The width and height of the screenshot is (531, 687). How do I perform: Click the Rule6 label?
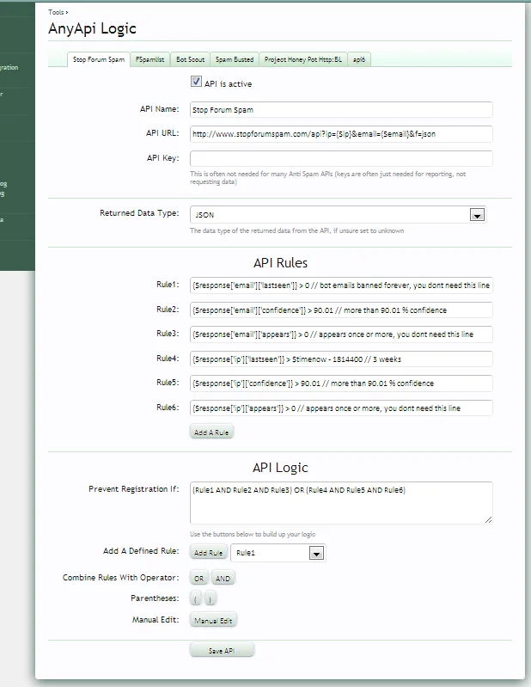168,408
